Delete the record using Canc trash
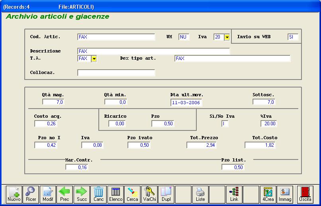The image size is (321, 206). pyautogui.click(x=99, y=194)
